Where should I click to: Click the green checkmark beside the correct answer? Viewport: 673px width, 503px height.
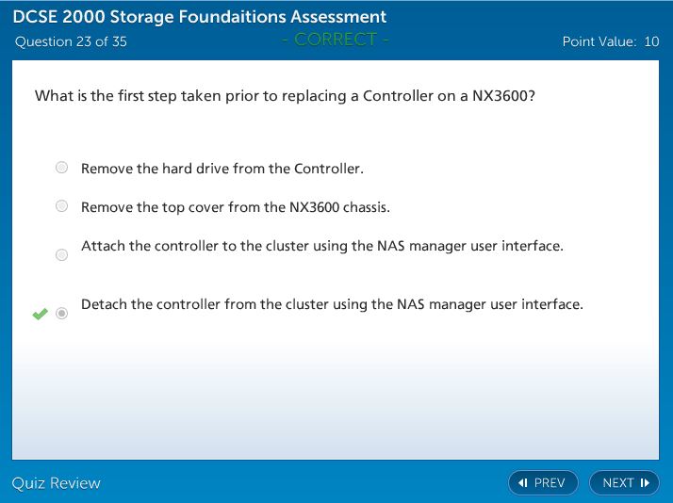(40, 314)
